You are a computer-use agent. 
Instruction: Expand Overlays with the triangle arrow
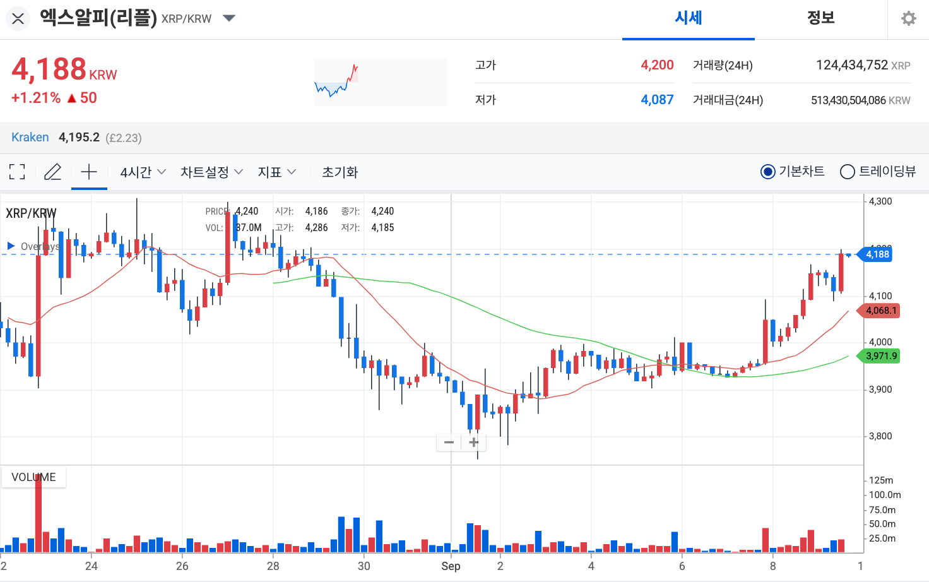tap(11, 246)
